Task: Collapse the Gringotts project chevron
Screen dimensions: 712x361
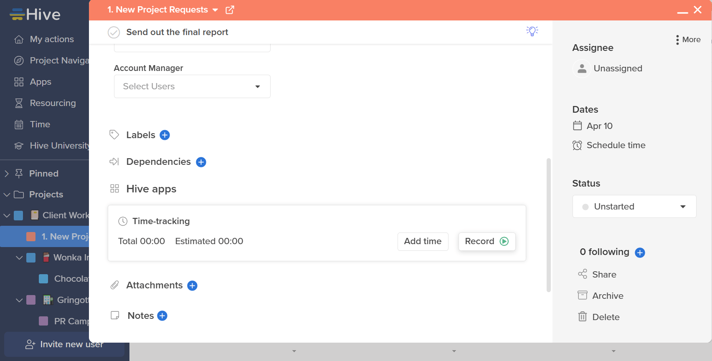Action: [19, 300]
